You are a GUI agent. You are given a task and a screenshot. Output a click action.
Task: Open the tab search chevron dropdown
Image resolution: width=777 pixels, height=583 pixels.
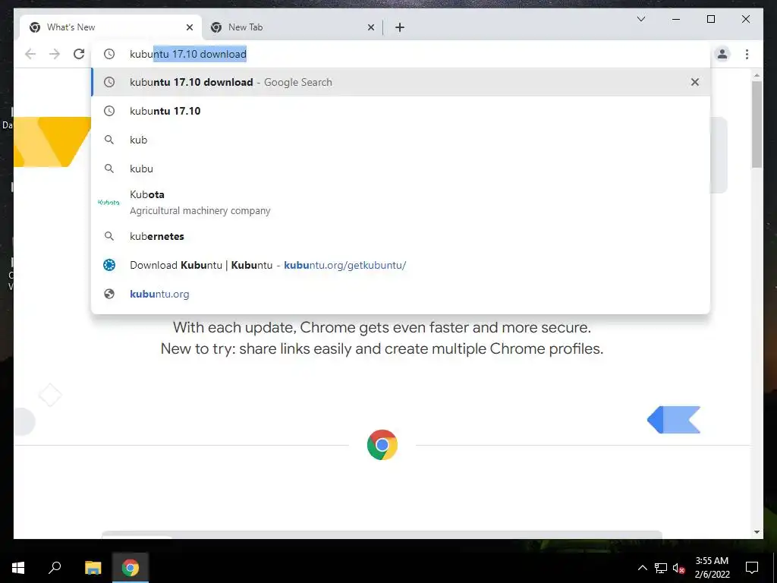[640, 19]
